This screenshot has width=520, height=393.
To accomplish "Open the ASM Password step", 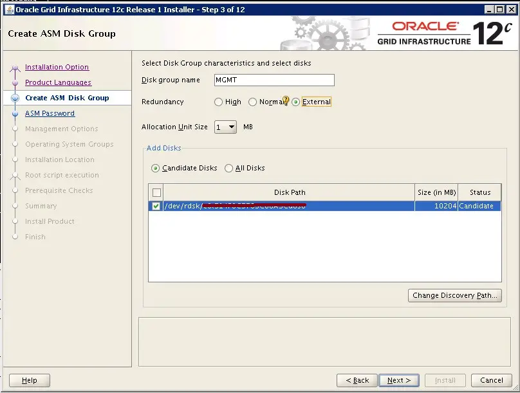I will [50, 113].
